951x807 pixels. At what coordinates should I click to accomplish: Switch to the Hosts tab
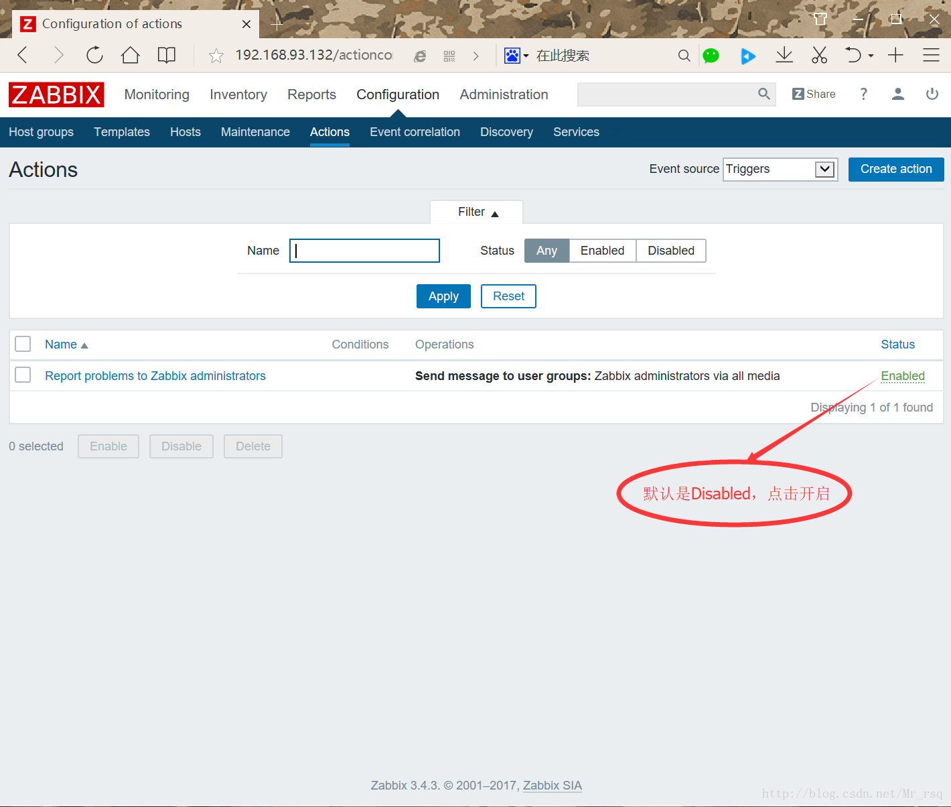(x=185, y=132)
